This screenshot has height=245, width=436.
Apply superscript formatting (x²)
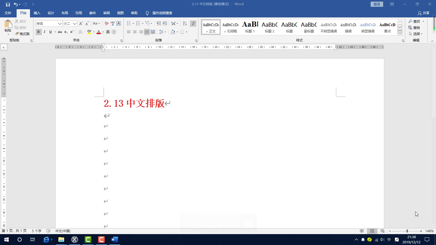72,32
